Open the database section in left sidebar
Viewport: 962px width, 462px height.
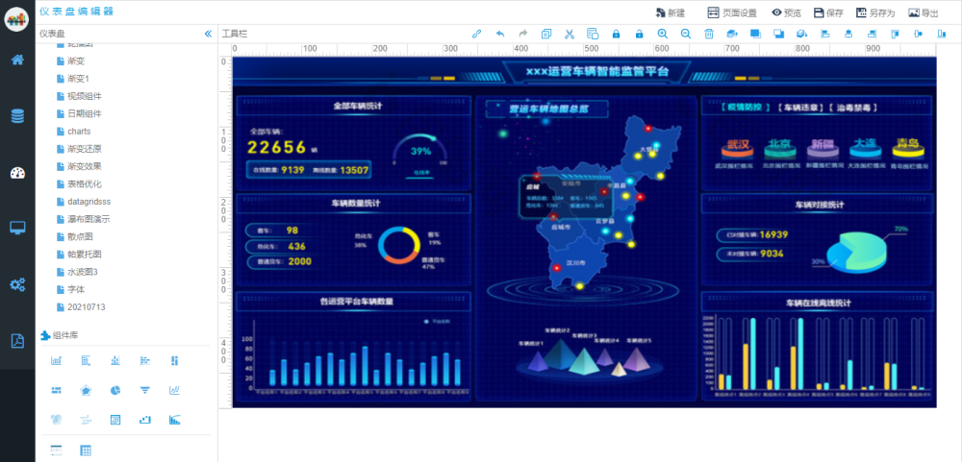[x=17, y=116]
